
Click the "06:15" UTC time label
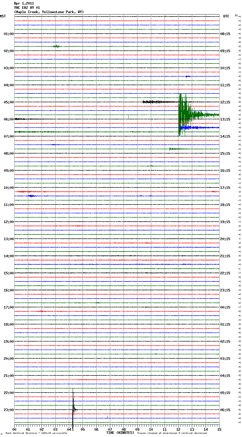225,410
